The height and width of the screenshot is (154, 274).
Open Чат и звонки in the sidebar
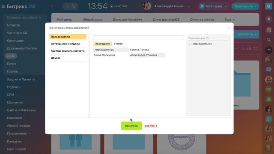point(17,33)
